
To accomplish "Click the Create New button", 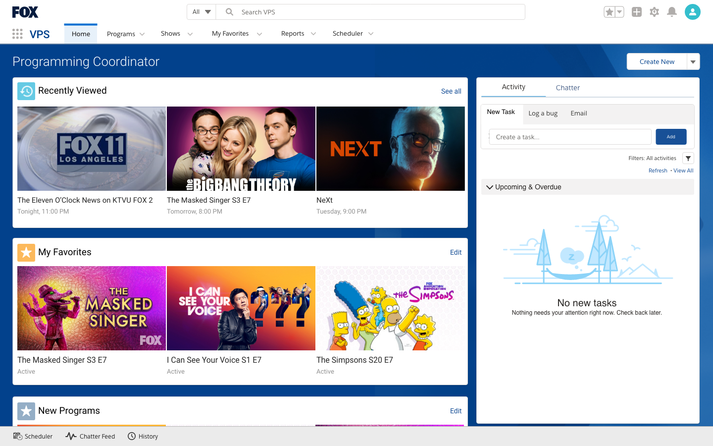I will 657,62.
